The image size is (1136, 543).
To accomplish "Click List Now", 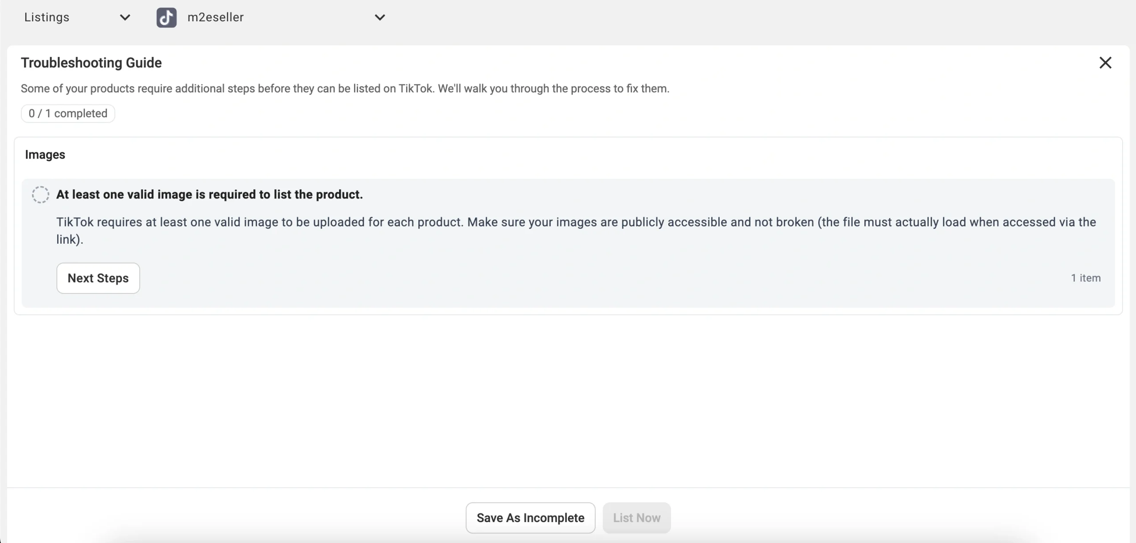I will pyautogui.click(x=636, y=518).
